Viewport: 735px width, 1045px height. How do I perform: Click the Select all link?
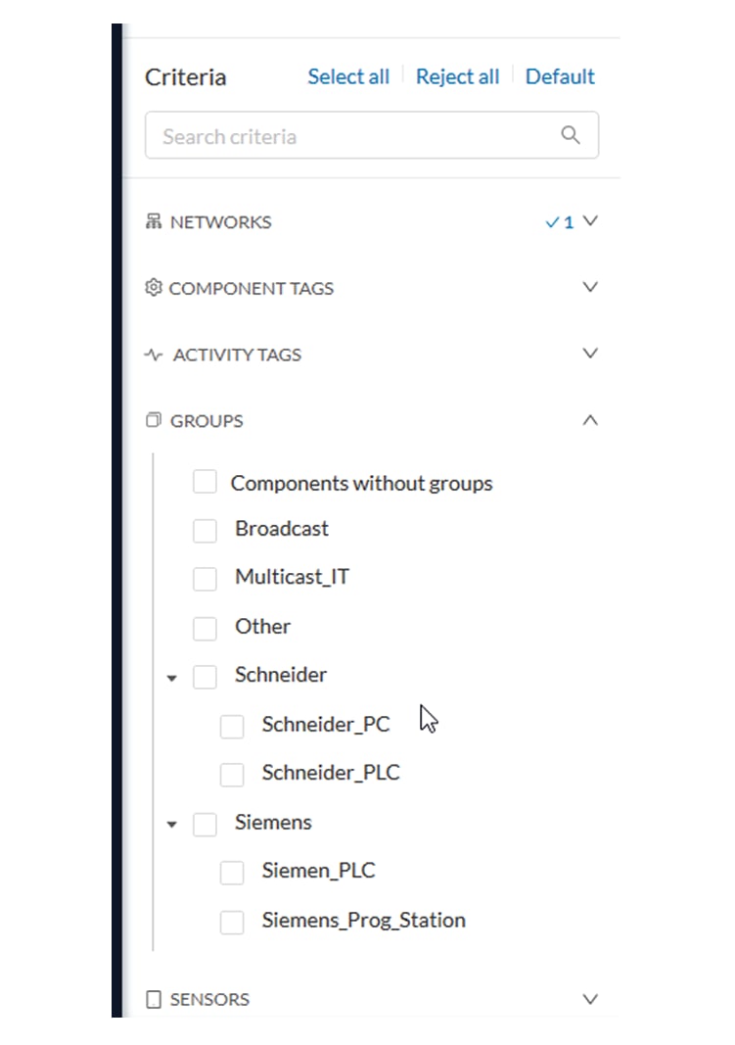point(348,76)
